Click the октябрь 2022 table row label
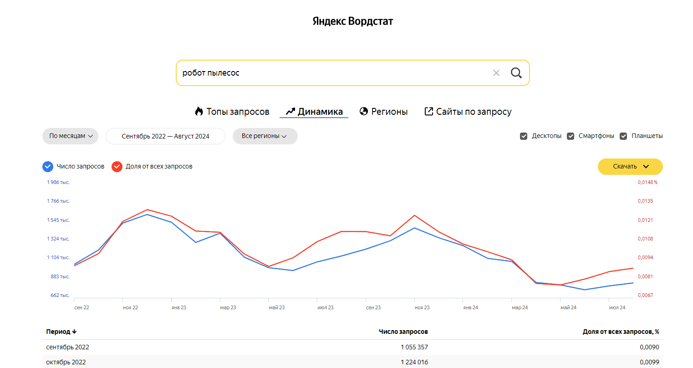This screenshot has width=693, height=368. 66,362
